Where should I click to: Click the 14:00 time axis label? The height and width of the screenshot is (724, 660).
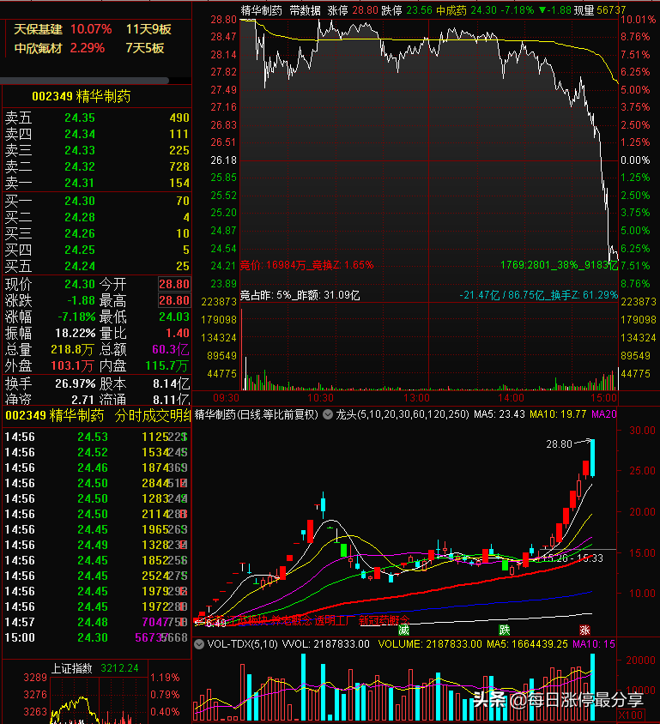[x=512, y=397]
